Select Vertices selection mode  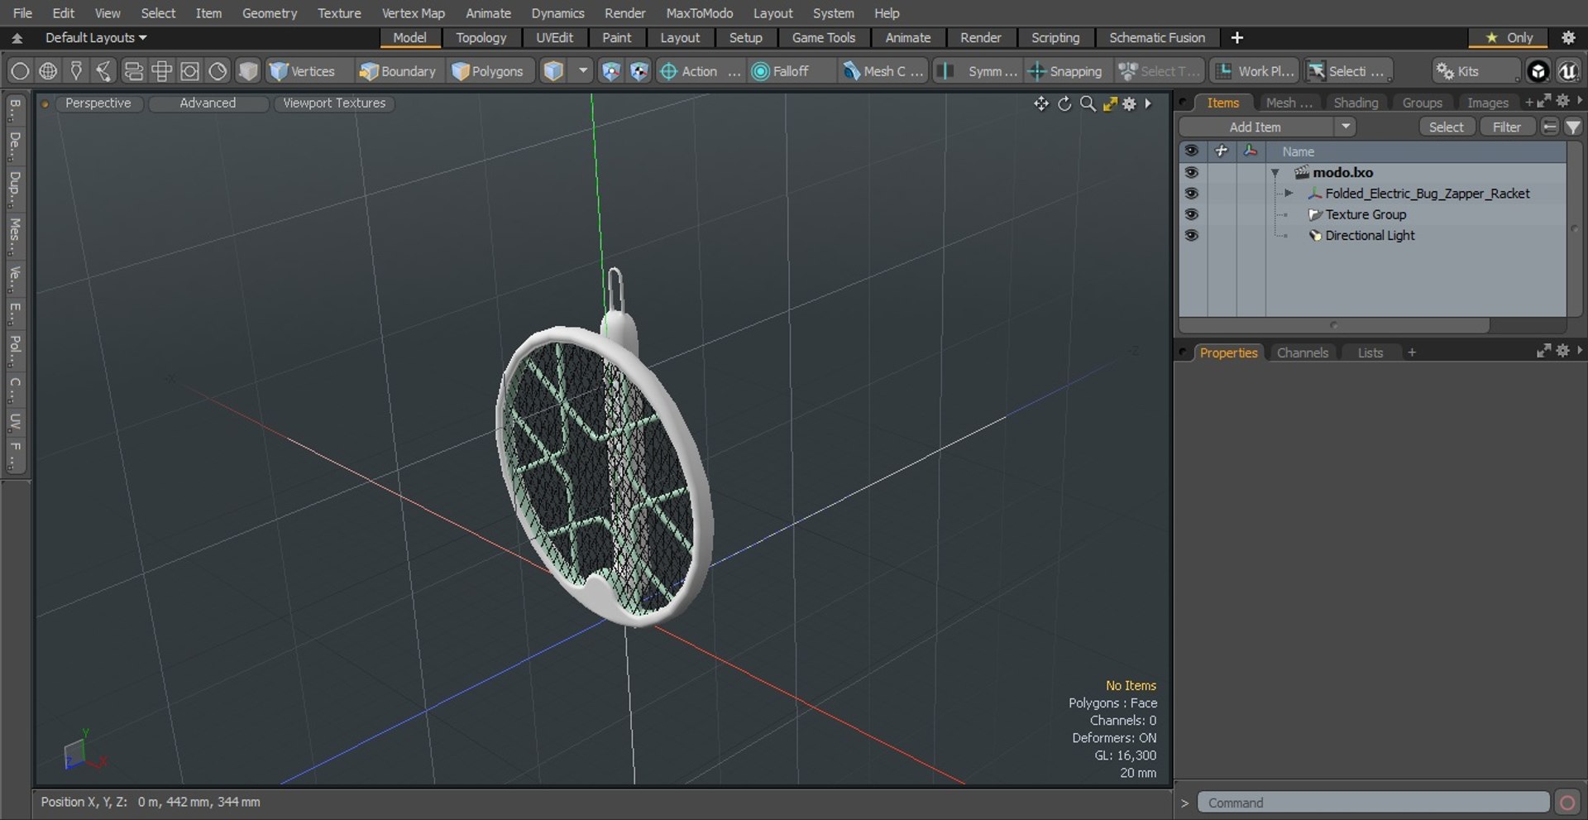[x=302, y=71]
